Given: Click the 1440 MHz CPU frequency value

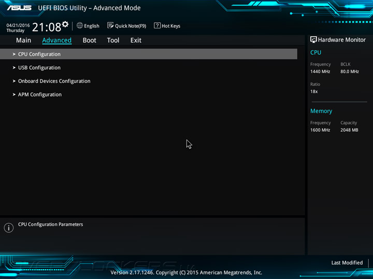Looking at the screenshot, I should pyautogui.click(x=320, y=71).
